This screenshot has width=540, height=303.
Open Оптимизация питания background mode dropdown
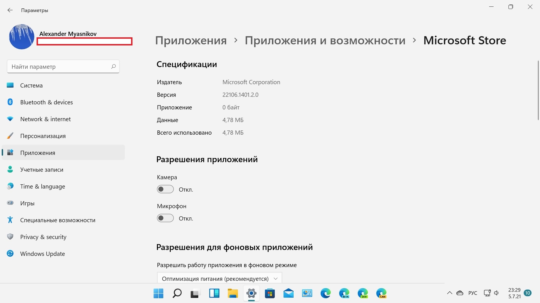(x=219, y=278)
